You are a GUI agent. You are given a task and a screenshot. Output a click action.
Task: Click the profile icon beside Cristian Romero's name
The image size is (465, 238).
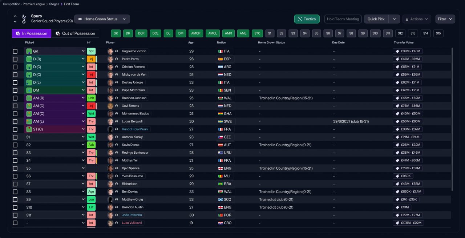[x=117, y=67]
